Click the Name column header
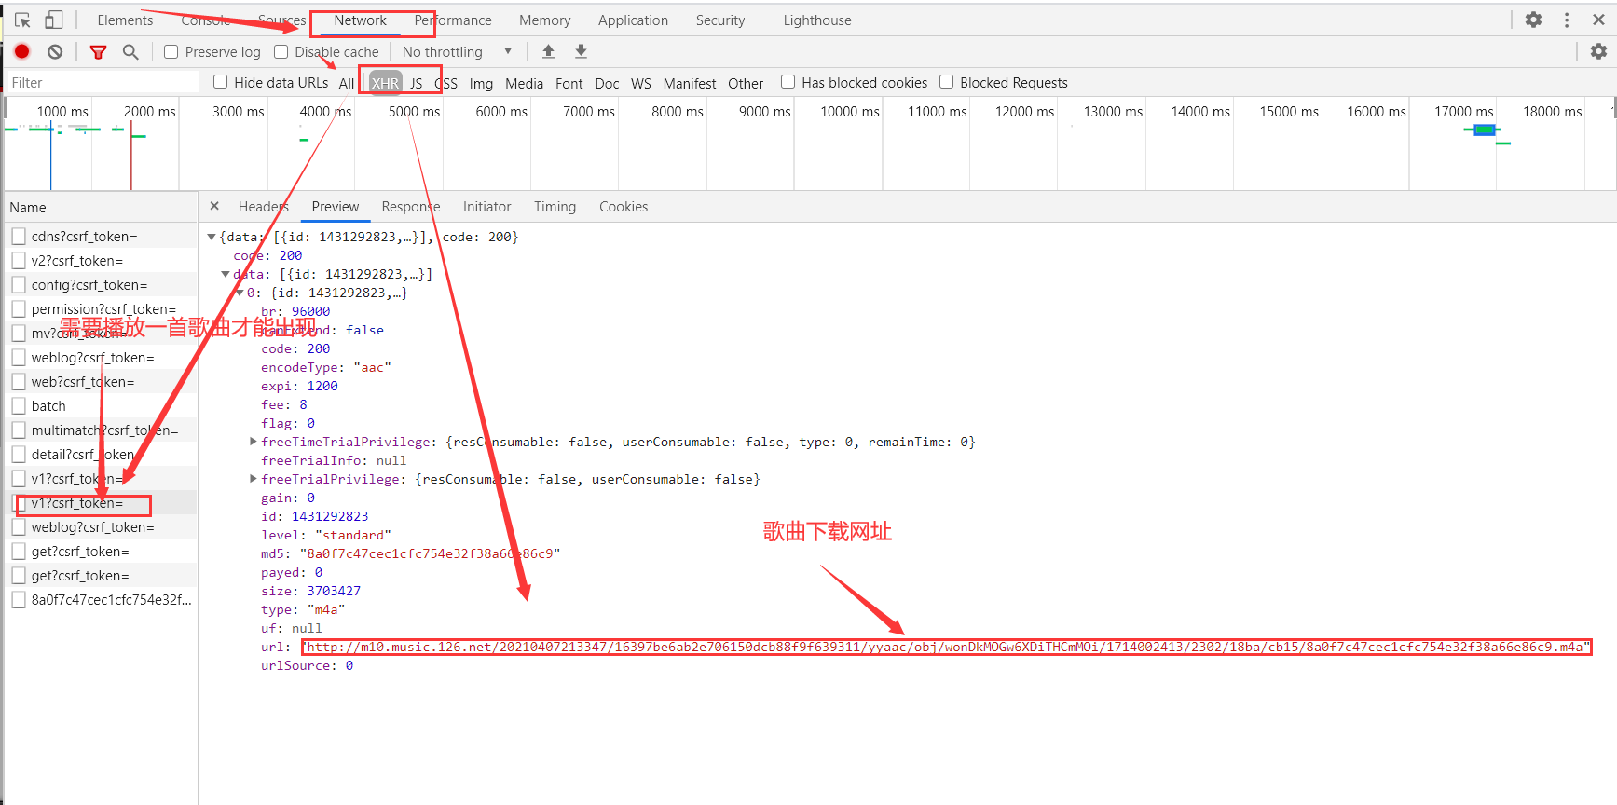1617x805 pixels. click(x=100, y=208)
